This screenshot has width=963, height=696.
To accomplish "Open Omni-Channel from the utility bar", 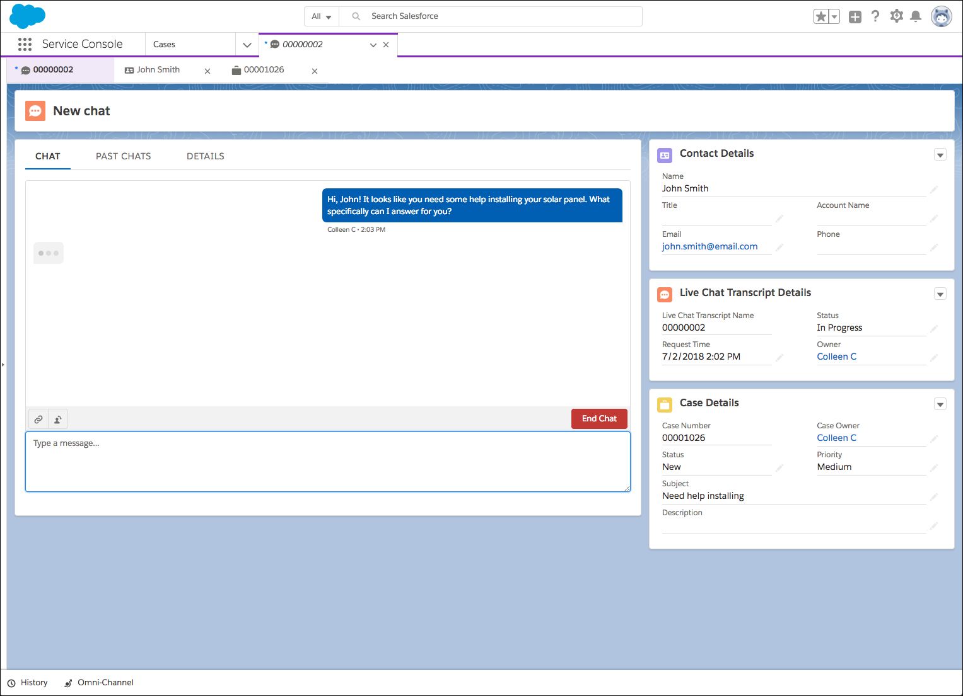I will [x=98, y=682].
